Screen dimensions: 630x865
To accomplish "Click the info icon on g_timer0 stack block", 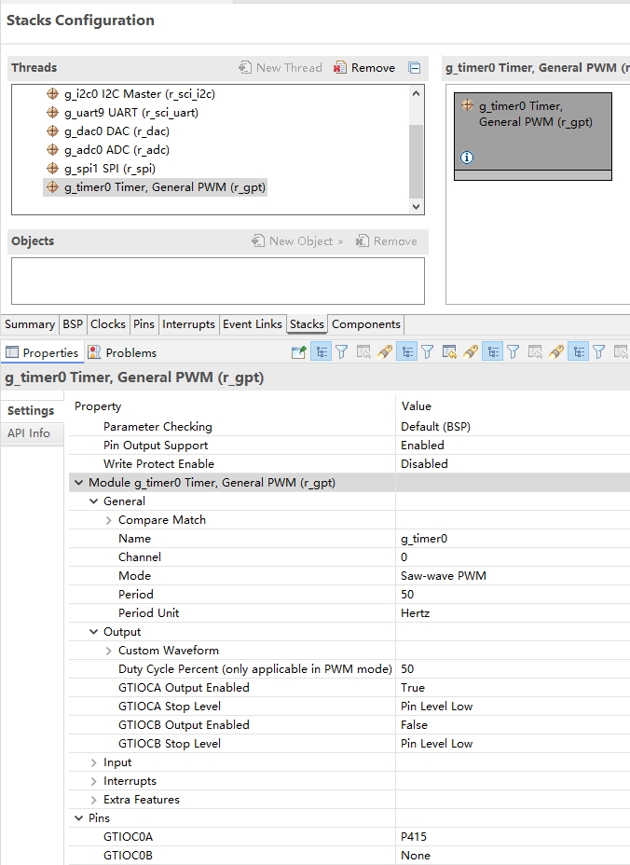I will pos(467,158).
